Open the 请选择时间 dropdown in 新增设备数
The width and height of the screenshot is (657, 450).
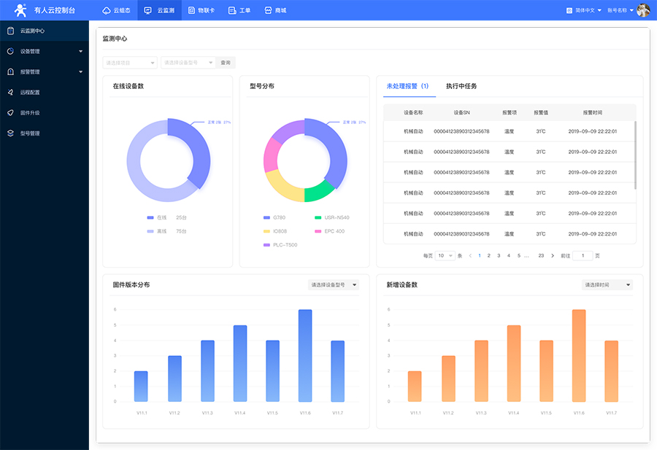(x=607, y=284)
